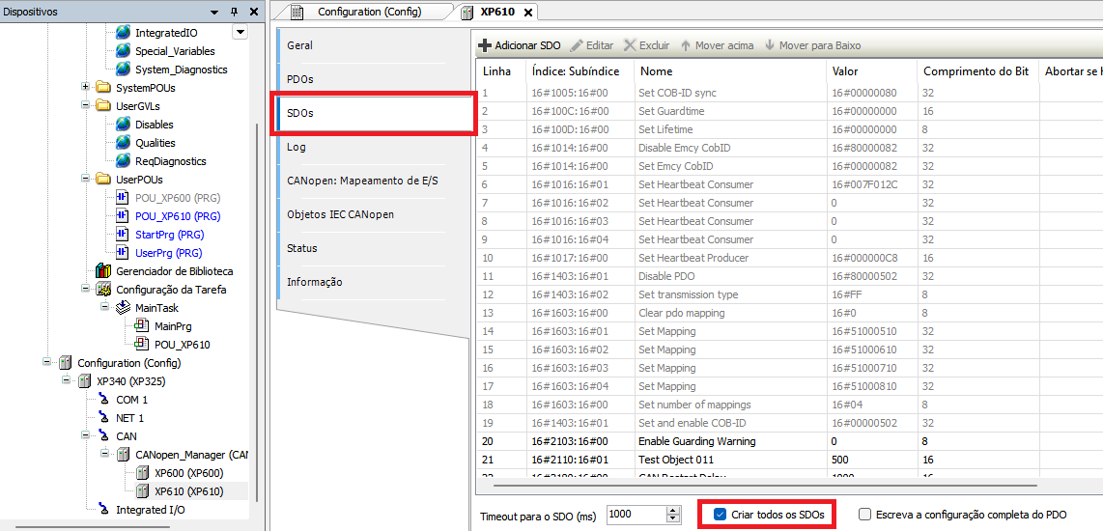Increase the SDO timeout stepper value

coord(673,510)
